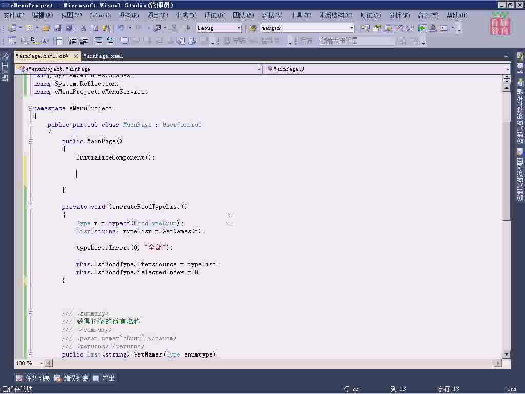Click the Copy icon in toolbar
Viewport: 525px width, 394px height.
(95, 28)
